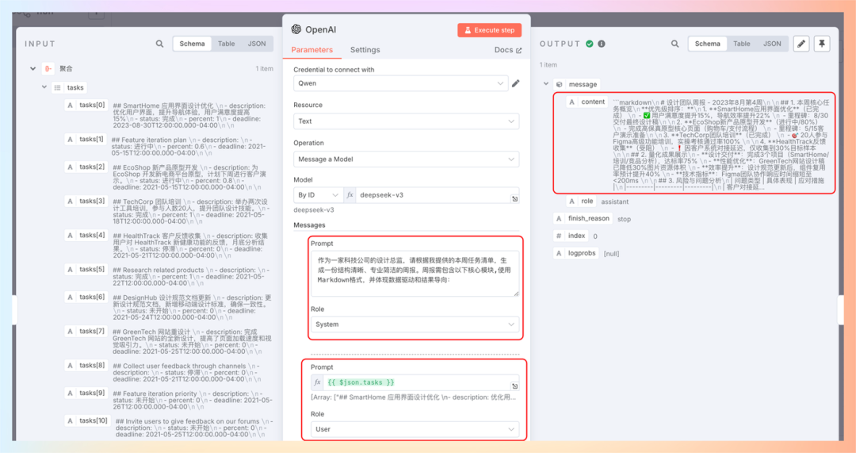Select JSON view in INPUT panel
Image resolution: width=856 pixels, height=453 pixels.
(x=257, y=44)
